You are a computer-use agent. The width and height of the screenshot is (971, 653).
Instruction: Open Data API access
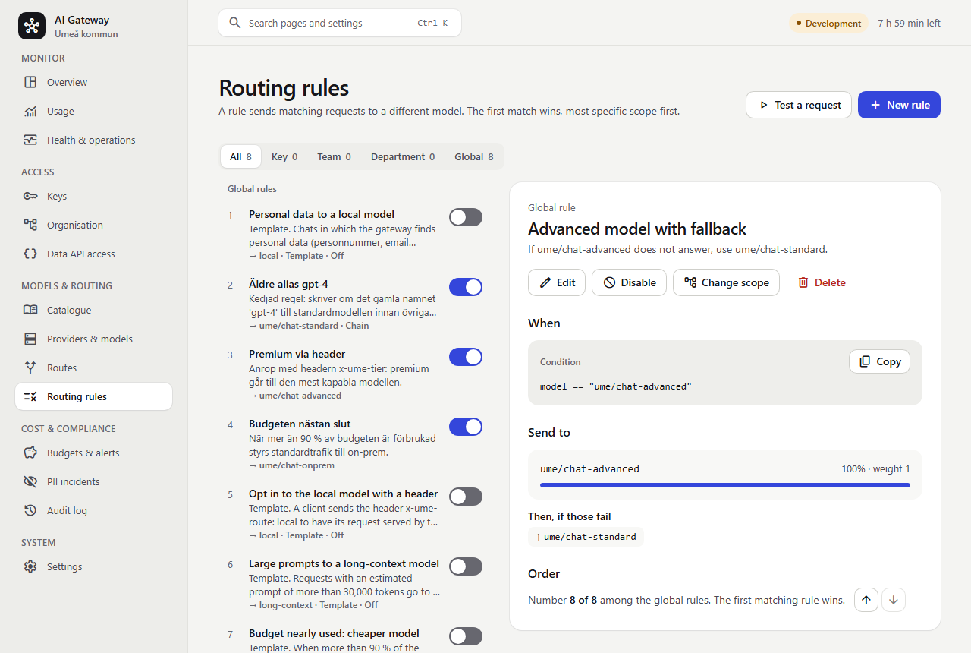click(93, 254)
